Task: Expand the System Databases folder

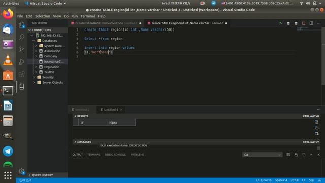Action: (36, 46)
